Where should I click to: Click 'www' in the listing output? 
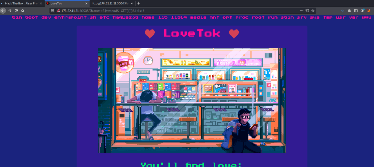tap(366, 17)
